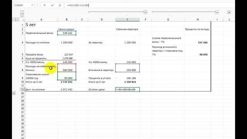Select column D header
Image resolution: width=247 pixels, height=139 pixels.
(102, 20)
